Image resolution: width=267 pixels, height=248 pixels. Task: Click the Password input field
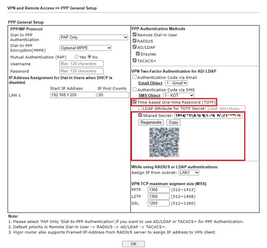[x=81, y=71]
